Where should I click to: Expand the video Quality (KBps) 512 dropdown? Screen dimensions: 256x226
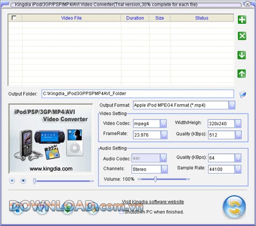(238, 135)
